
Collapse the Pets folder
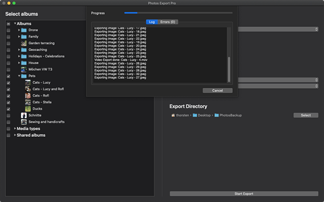click(x=19, y=76)
